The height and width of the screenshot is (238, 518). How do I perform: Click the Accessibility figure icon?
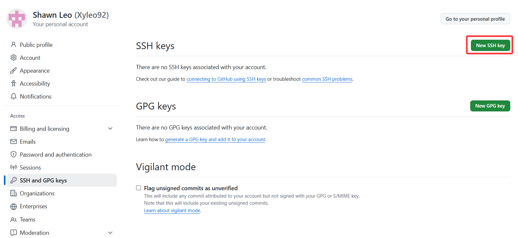click(14, 83)
